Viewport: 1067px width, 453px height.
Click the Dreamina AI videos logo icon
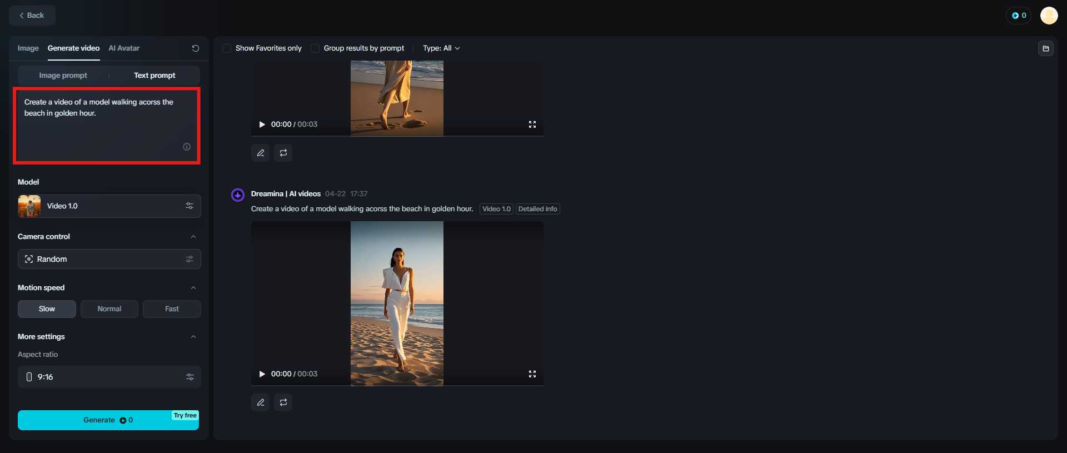pyautogui.click(x=238, y=195)
